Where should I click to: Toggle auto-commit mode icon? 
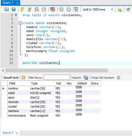pyautogui.click(x=76, y=9)
